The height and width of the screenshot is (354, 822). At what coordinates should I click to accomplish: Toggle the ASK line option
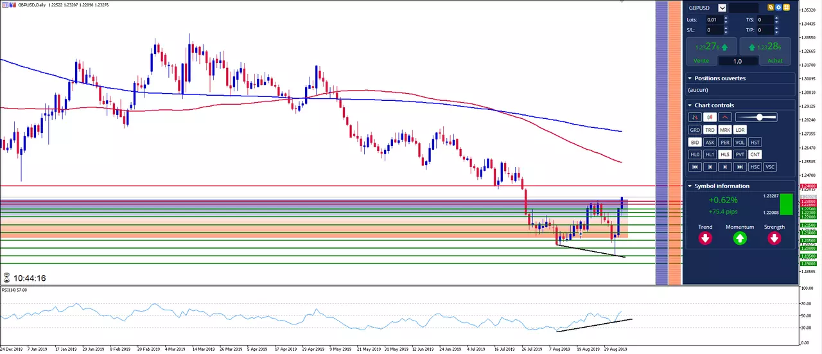710,143
